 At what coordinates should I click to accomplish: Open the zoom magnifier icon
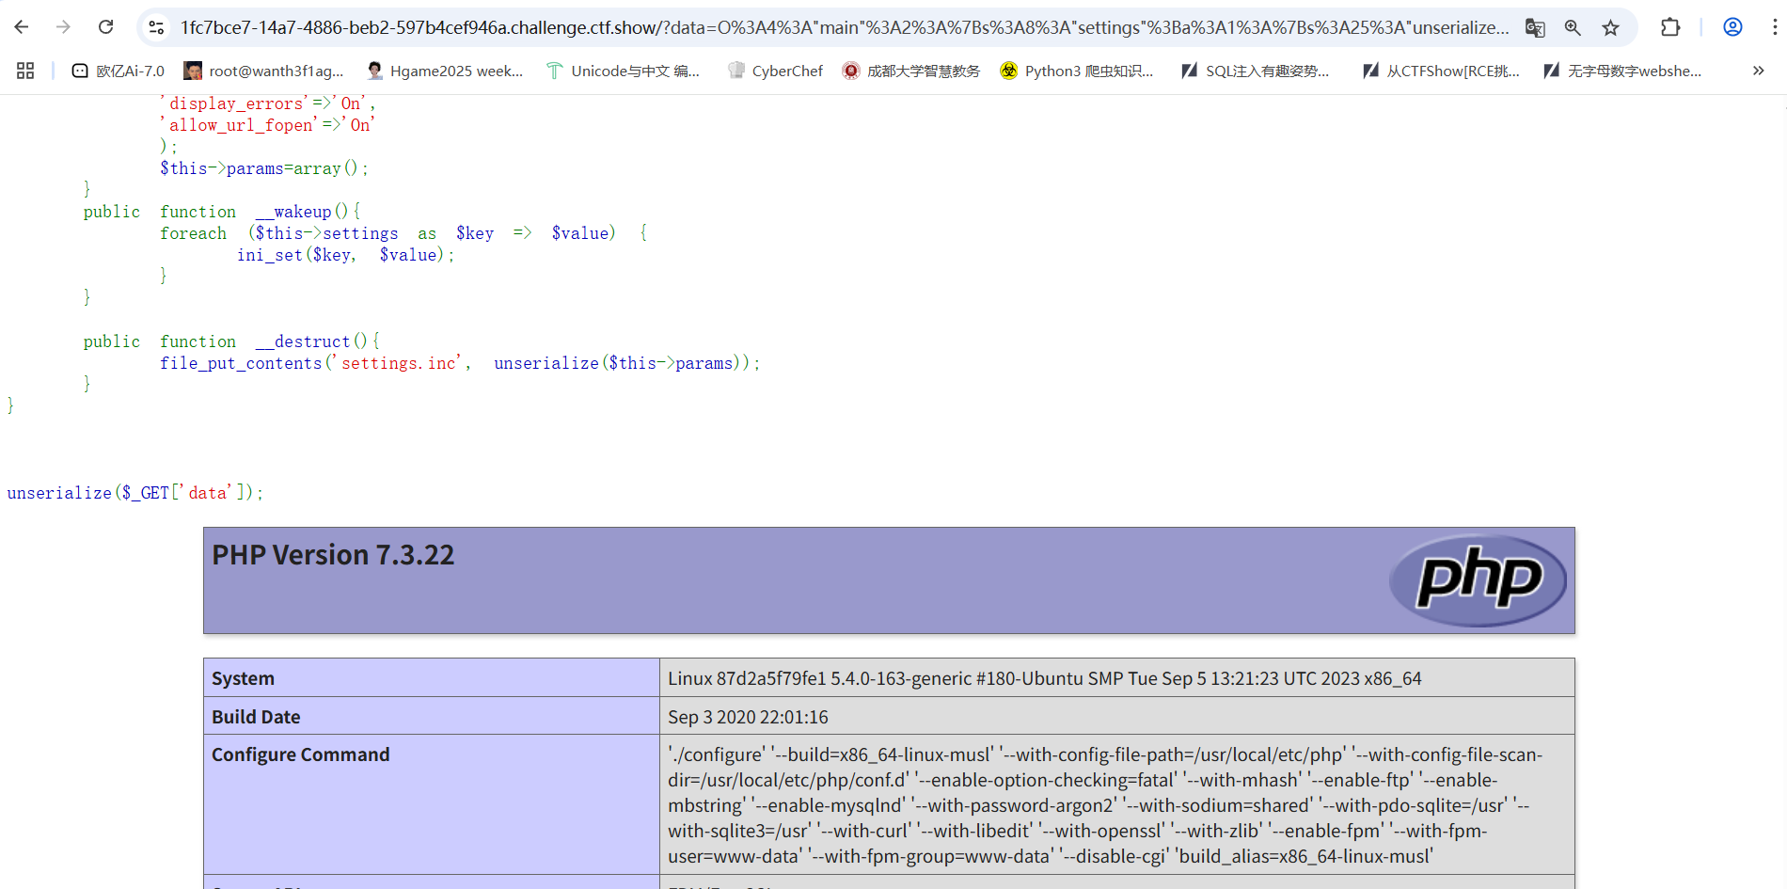tap(1573, 27)
